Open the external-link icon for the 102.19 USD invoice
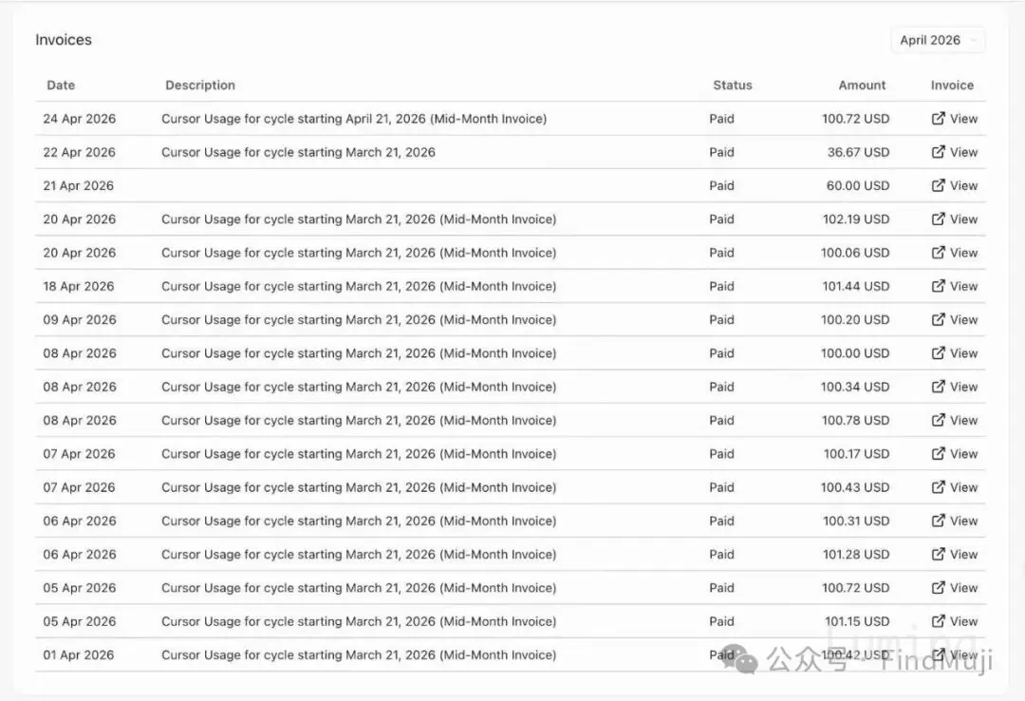 click(x=938, y=218)
